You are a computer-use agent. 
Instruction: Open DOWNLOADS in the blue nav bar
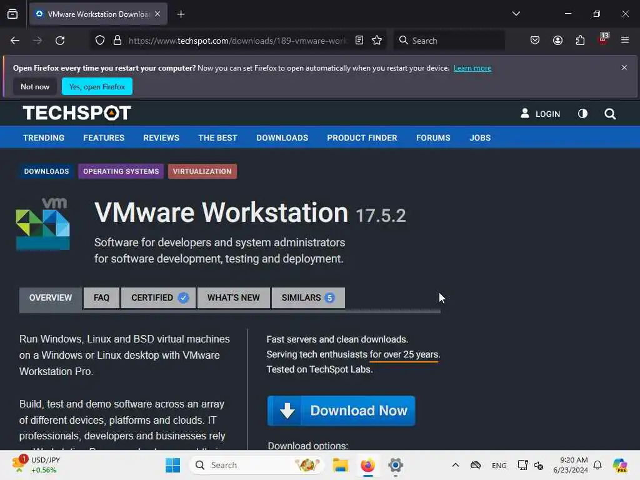click(x=282, y=138)
